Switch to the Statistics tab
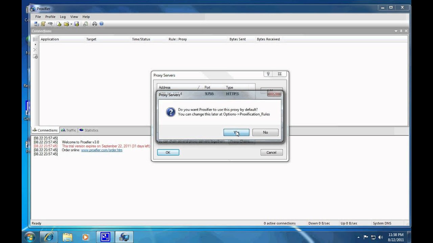The width and height of the screenshot is (433, 243). coord(89,130)
